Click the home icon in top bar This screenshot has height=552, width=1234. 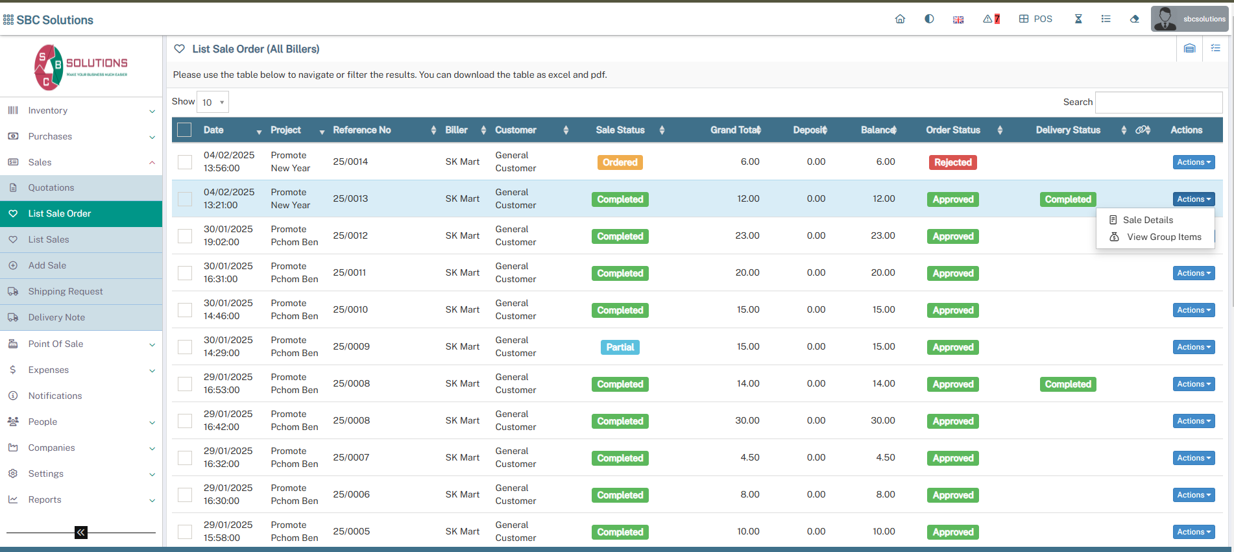[900, 19]
